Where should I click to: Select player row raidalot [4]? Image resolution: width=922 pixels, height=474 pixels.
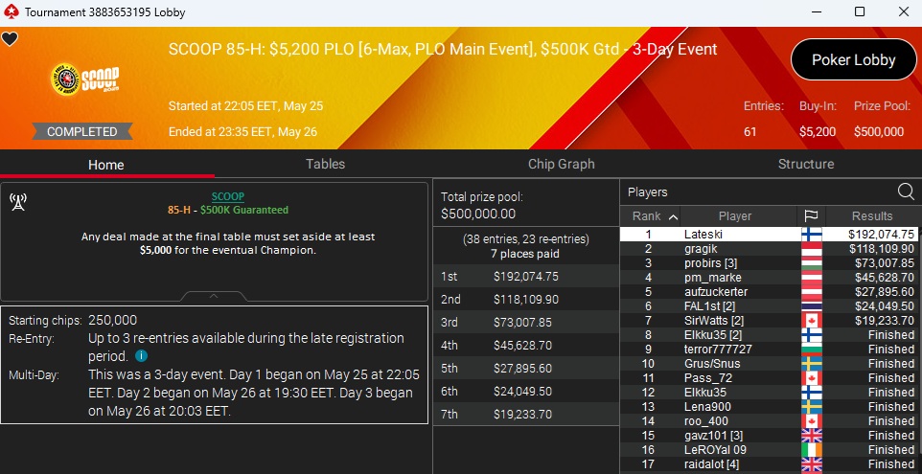point(771,464)
